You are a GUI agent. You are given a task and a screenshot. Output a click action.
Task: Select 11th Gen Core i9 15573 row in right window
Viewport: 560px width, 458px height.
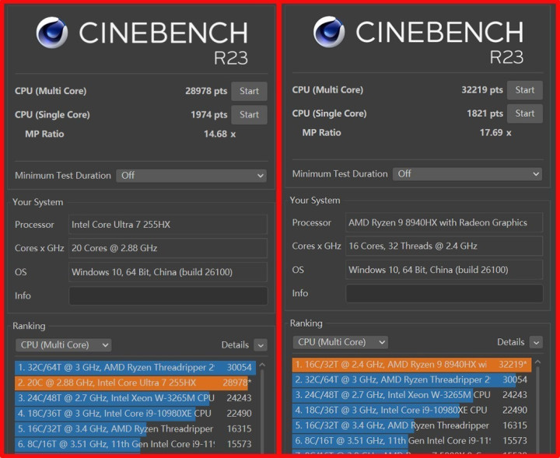click(x=411, y=441)
